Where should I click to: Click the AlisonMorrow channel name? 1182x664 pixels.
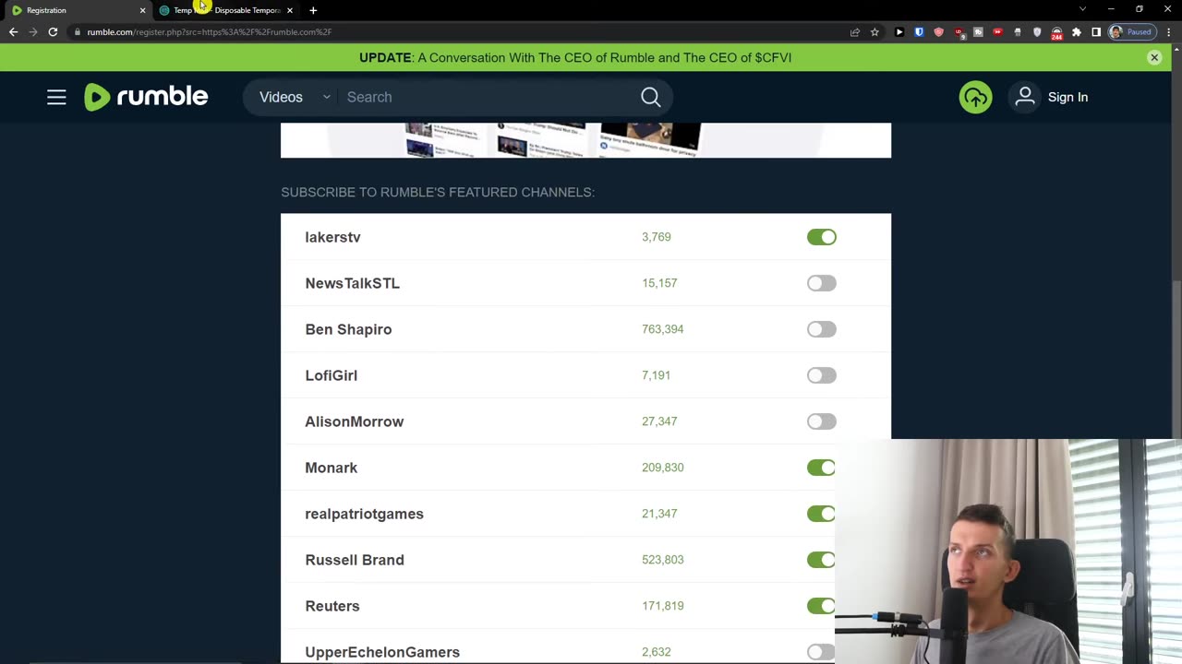[x=354, y=421]
